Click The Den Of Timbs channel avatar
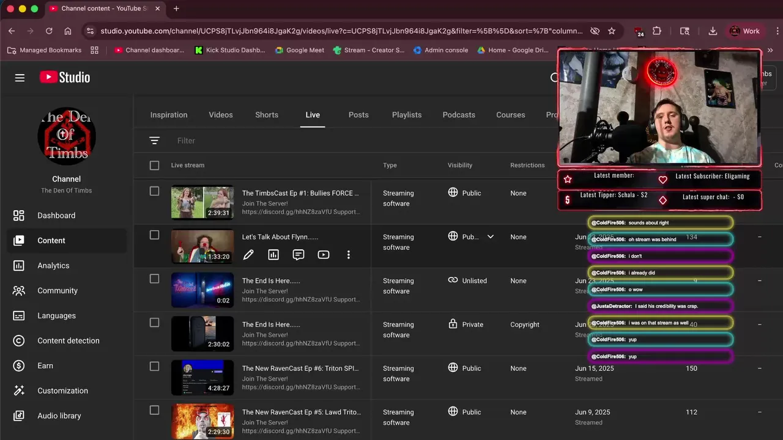Viewport: 783px width, 440px height. (67, 136)
